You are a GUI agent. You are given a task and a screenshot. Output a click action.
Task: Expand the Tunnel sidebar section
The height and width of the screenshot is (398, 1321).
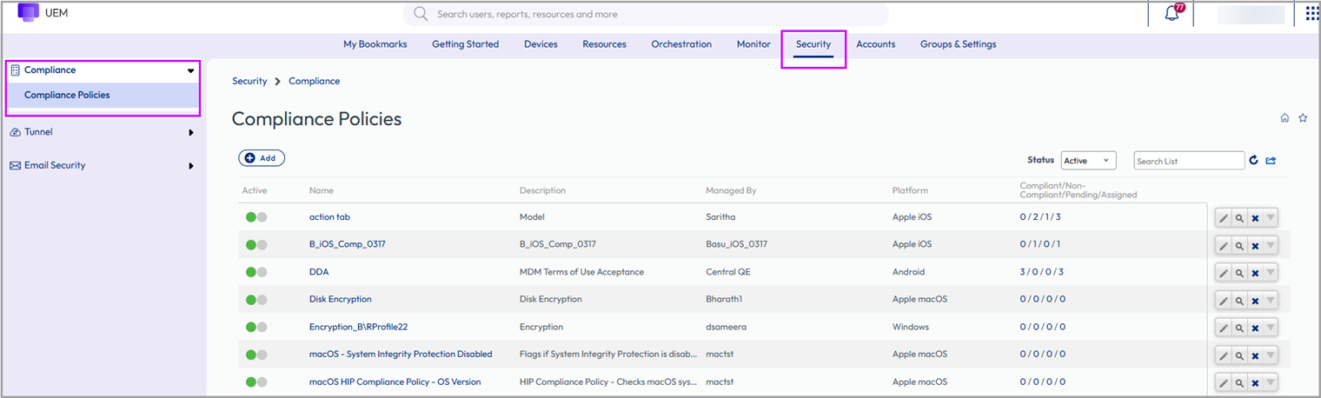(x=191, y=133)
